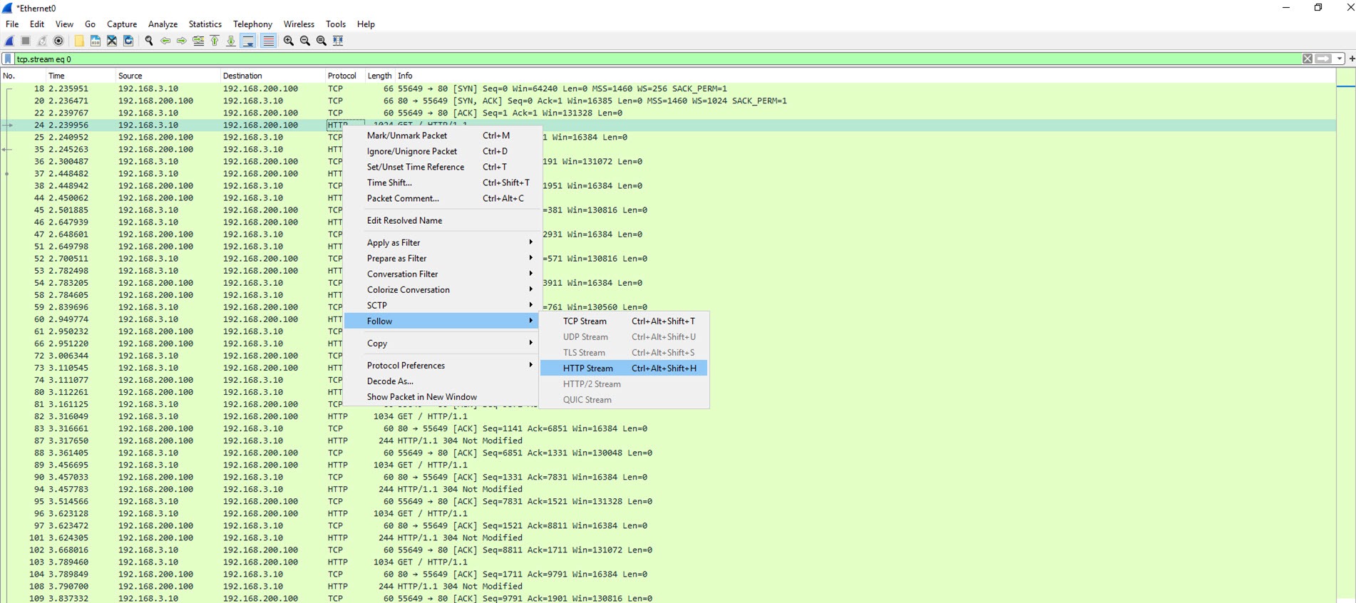1356x603 pixels.
Task: Open the Wireless menu
Action: point(299,24)
